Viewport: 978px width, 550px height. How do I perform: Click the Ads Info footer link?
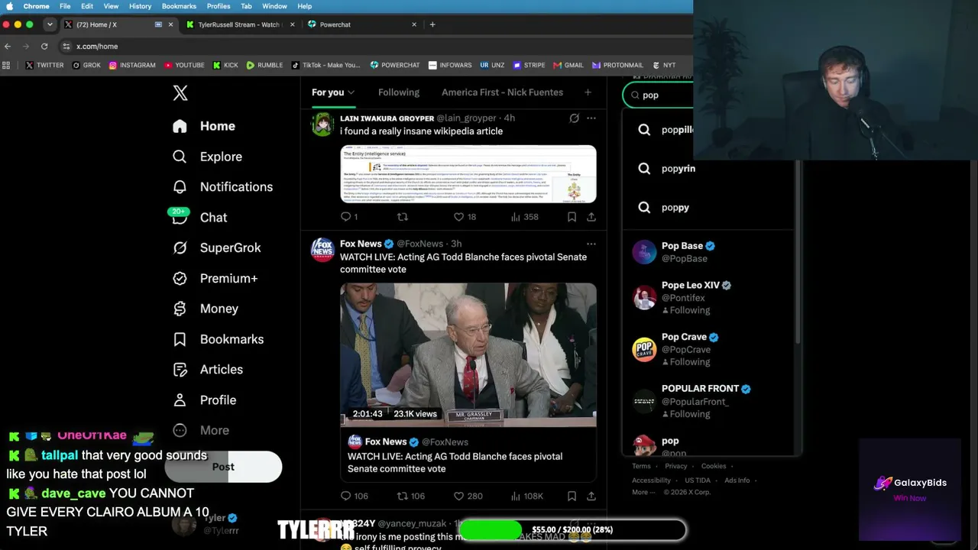pyautogui.click(x=737, y=480)
